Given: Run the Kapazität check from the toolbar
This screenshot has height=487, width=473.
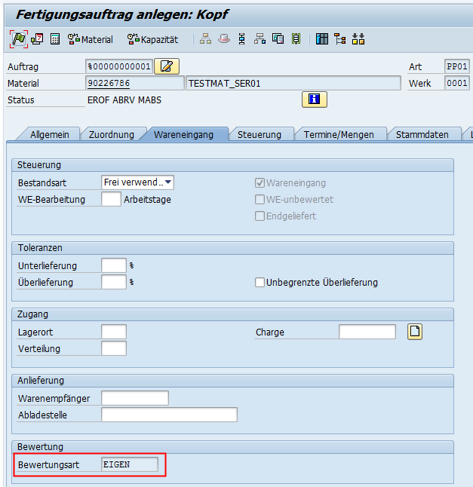Looking at the screenshot, I should [152, 39].
